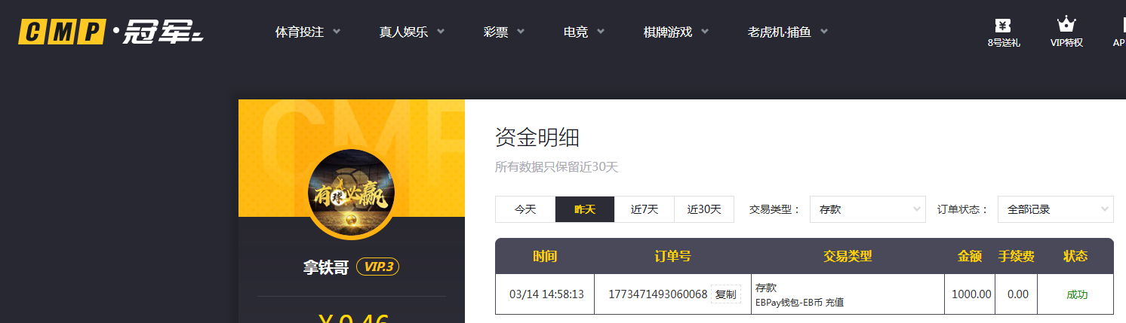The width and height of the screenshot is (1126, 323).
Task: Click the 订单号 column header
Action: pos(672,256)
